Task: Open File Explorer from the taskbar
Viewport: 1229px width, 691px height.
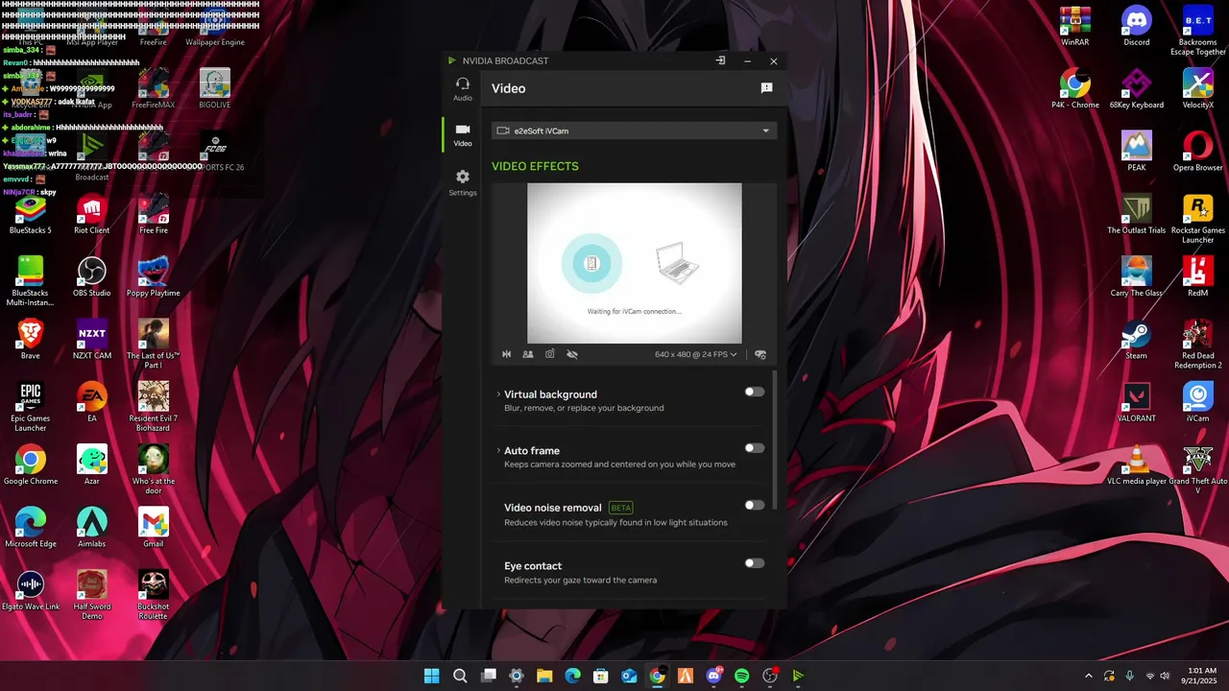Action: point(544,676)
